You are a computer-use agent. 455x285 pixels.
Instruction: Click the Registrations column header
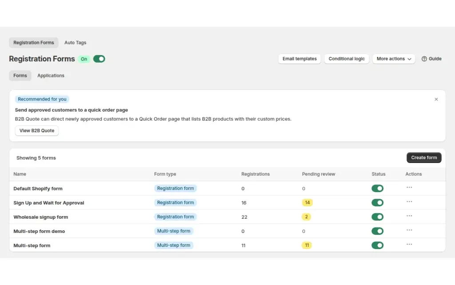click(x=255, y=174)
